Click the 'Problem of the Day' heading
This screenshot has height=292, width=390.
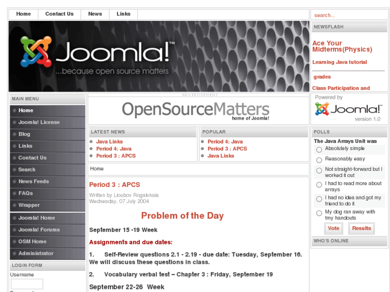pyautogui.click(x=182, y=215)
